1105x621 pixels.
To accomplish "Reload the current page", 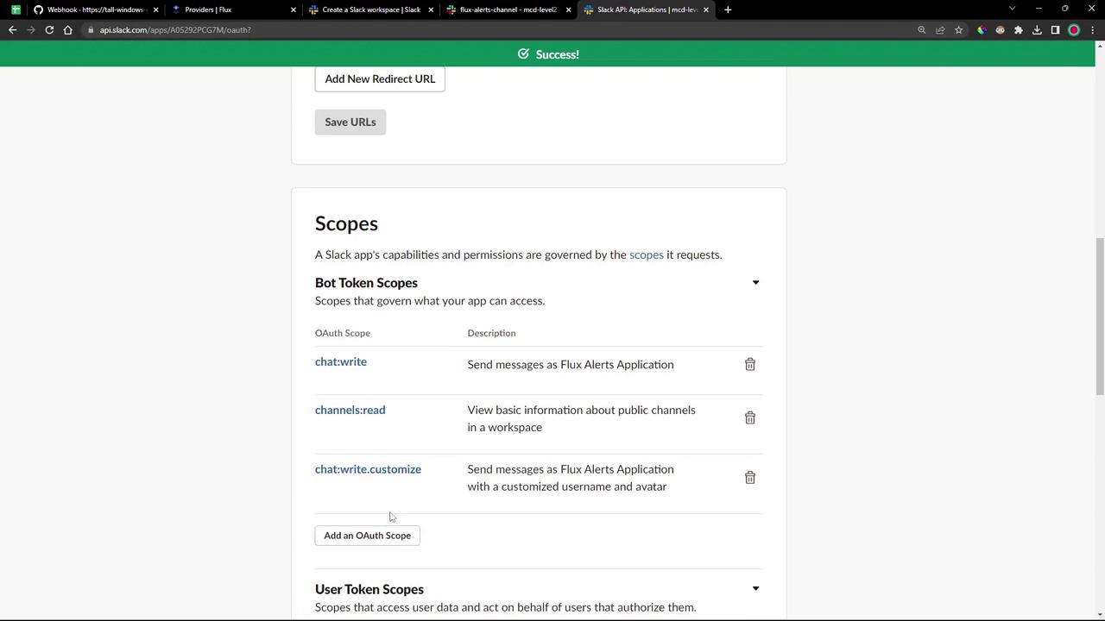I will 49,30.
